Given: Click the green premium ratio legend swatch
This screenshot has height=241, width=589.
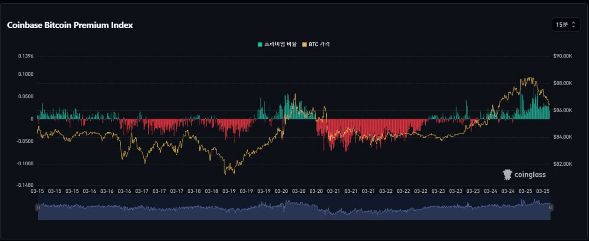Looking at the screenshot, I should (x=260, y=45).
